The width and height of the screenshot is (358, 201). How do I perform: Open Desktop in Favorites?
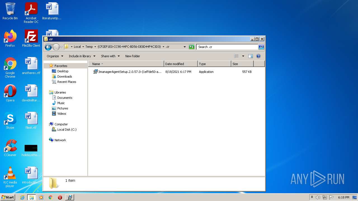click(x=63, y=71)
